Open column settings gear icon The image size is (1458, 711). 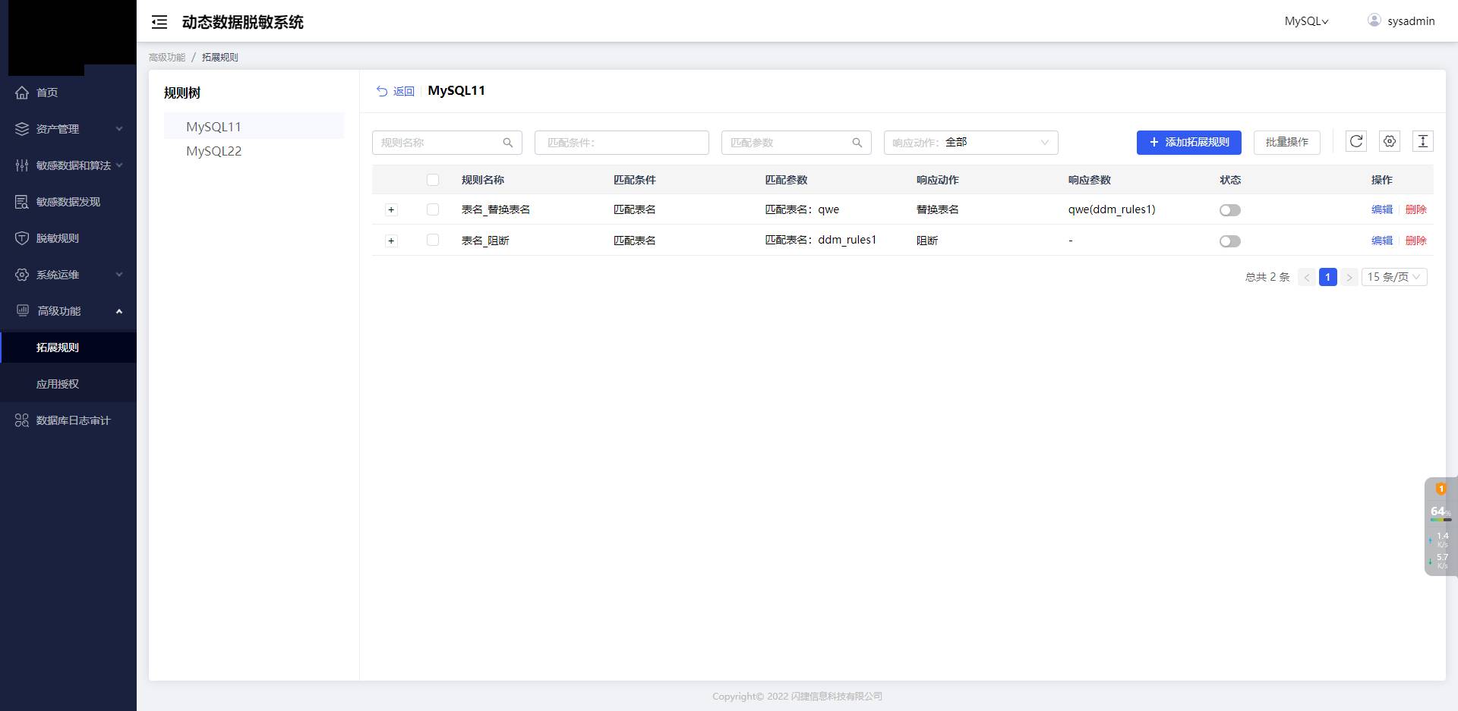point(1390,141)
